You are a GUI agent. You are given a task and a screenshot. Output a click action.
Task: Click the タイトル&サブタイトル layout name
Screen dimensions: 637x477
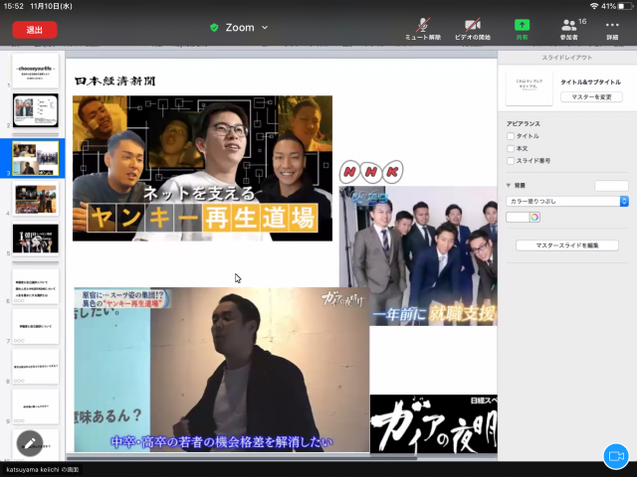(590, 81)
